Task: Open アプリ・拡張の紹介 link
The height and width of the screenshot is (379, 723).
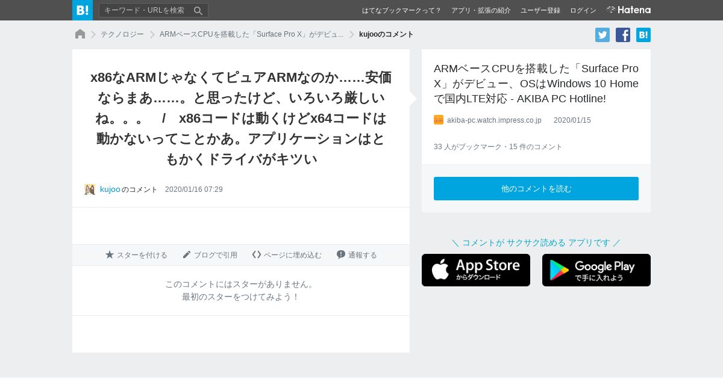Action: [x=481, y=10]
